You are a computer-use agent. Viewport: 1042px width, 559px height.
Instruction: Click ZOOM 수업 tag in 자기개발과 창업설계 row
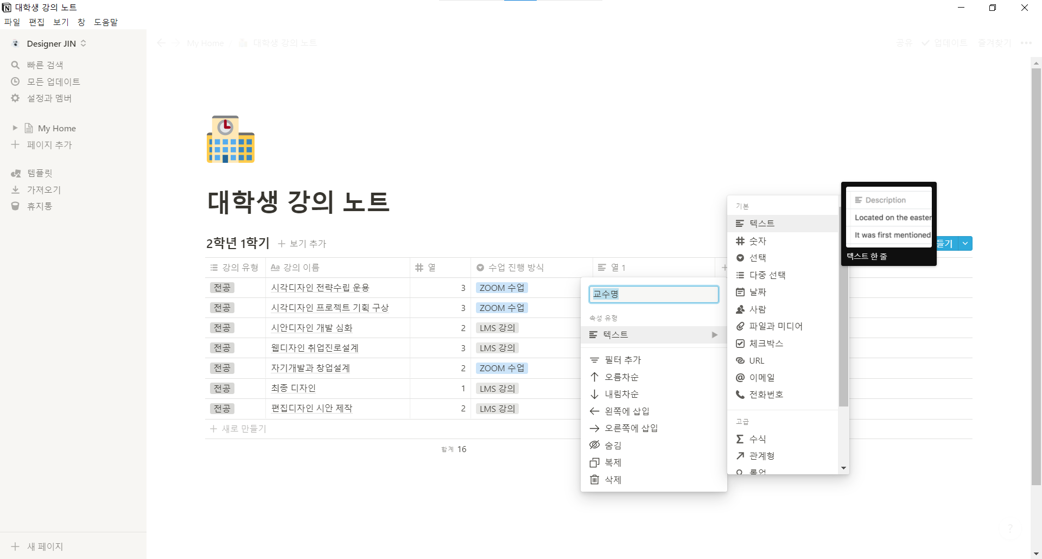502,368
